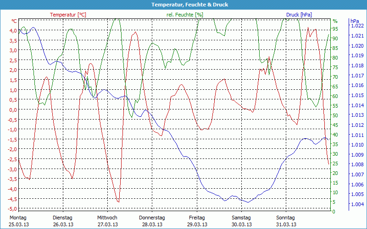Viewport: 367px width, 229px height.
Task: Click the '1.022' pressure axis value
Action: [x=358, y=26]
